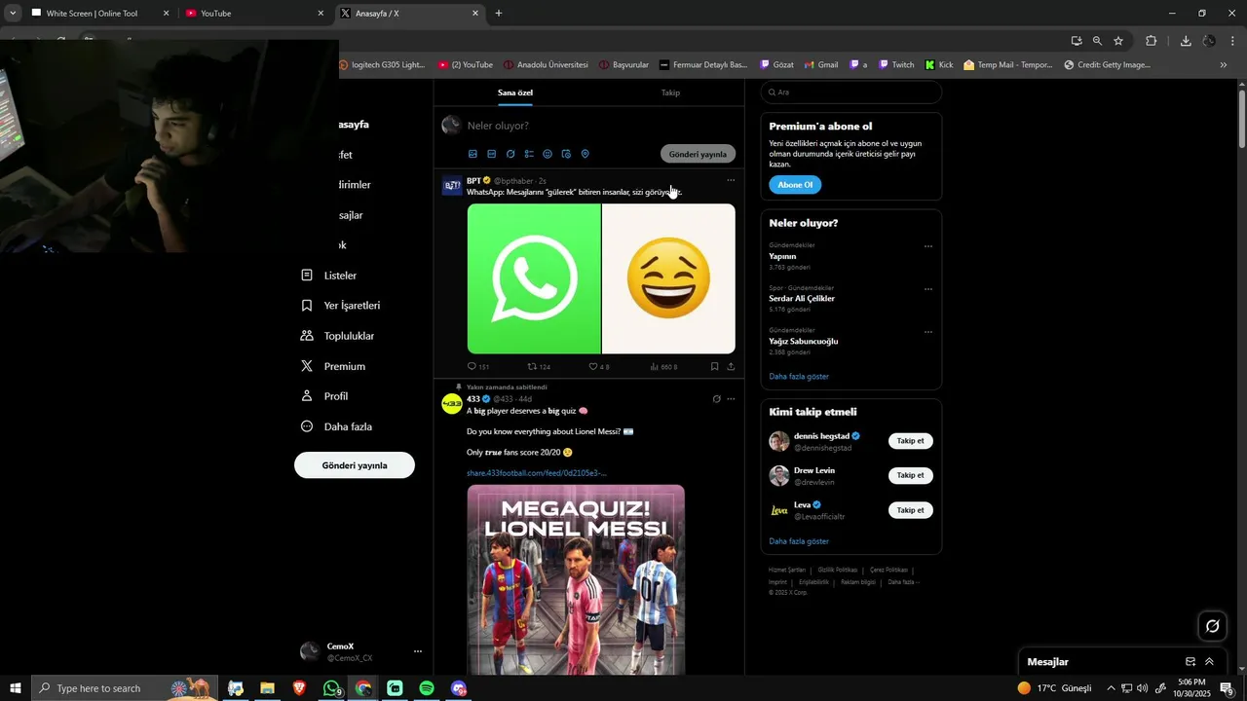This screenshot has width=1247, height=701.
Task: Switch to the Takip tab
Action: [x=670, y=92]
